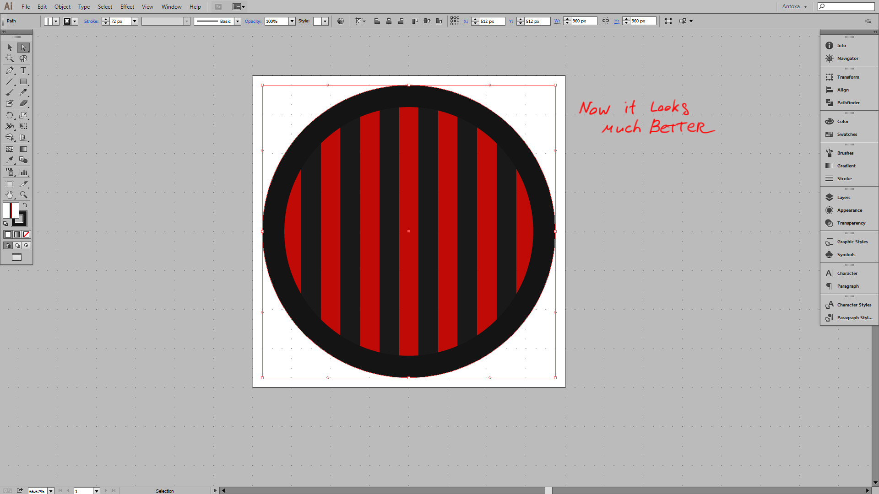Image resolution: width=879 pixels, height=494 pixels.
Task: Click the Stroke link in control bar
Action: pyautogui.click(x=91, y=21)
